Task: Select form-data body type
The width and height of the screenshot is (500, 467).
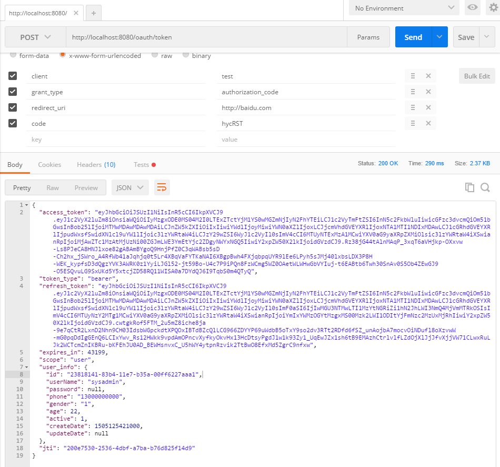Action: 13,55
